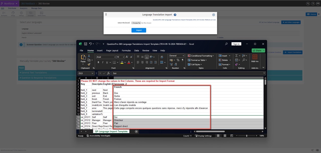
Task: Select the QP-Language-Import-Template sheet tab
Action: (x=111, y=131)
